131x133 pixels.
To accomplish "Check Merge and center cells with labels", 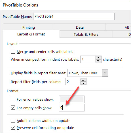I will (x=13, y=51).
